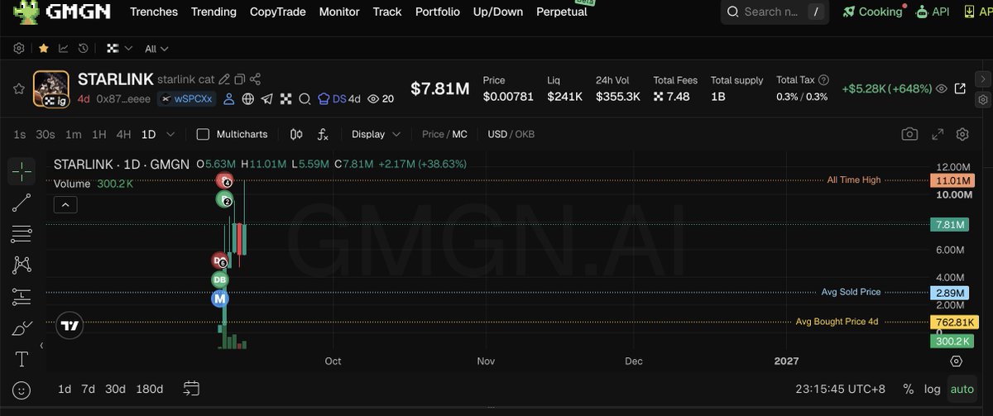Toggle auto scale mode
The image size is (993, 416).
[x=962, y=389]
